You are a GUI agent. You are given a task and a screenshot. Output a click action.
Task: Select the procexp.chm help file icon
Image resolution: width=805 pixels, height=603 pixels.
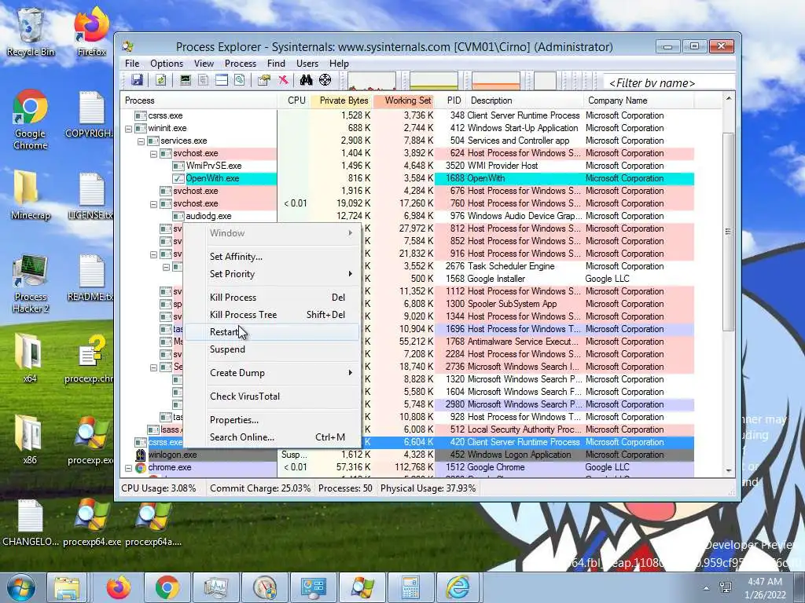(x=89, y=360)
